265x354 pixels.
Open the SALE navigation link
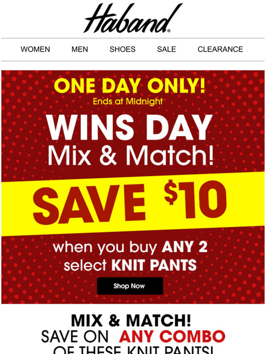pos(166,49)
